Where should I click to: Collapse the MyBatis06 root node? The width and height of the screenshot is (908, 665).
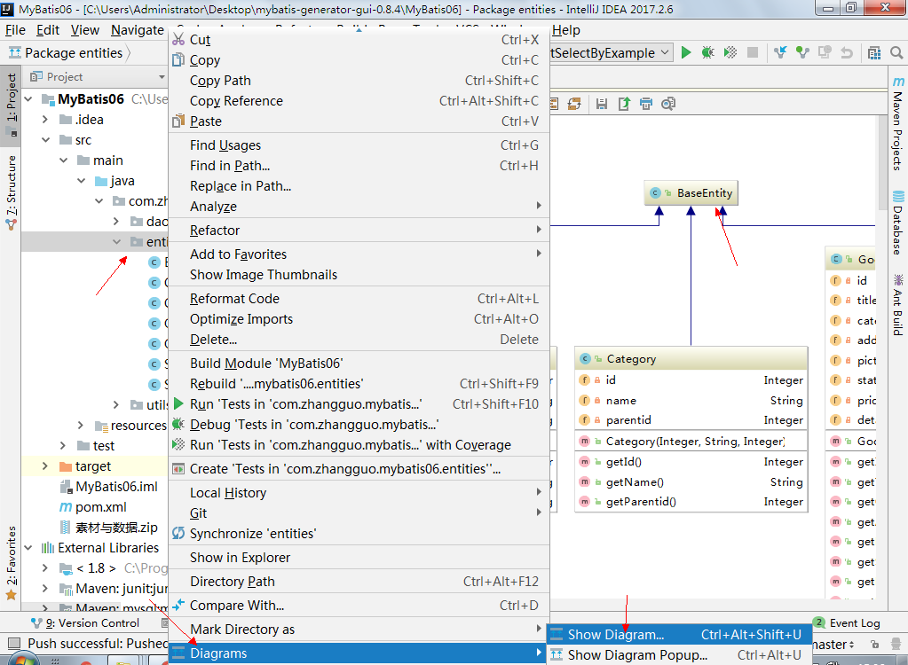pyautogui.click(x=28, y=99)
